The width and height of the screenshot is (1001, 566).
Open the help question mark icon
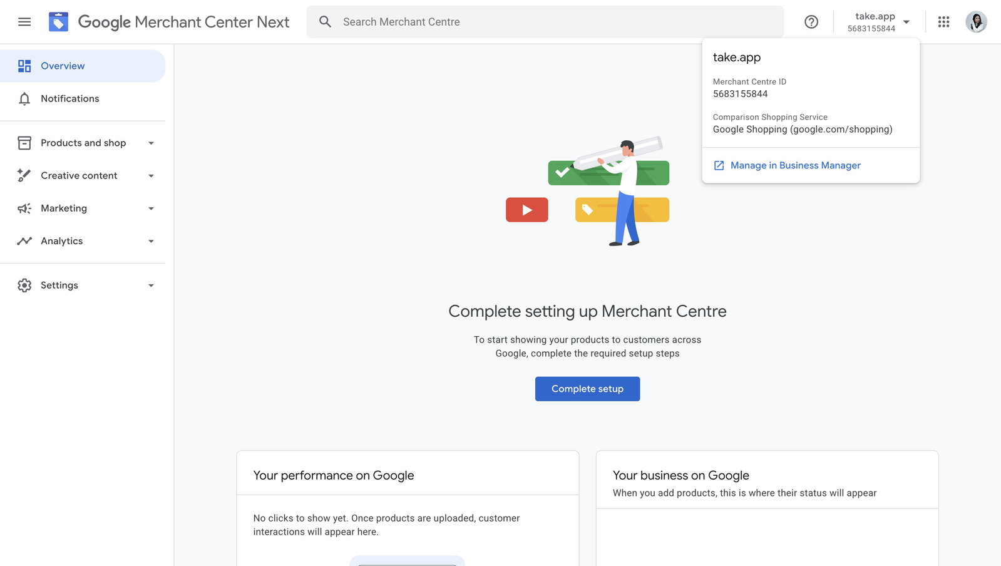coord(811,22)
